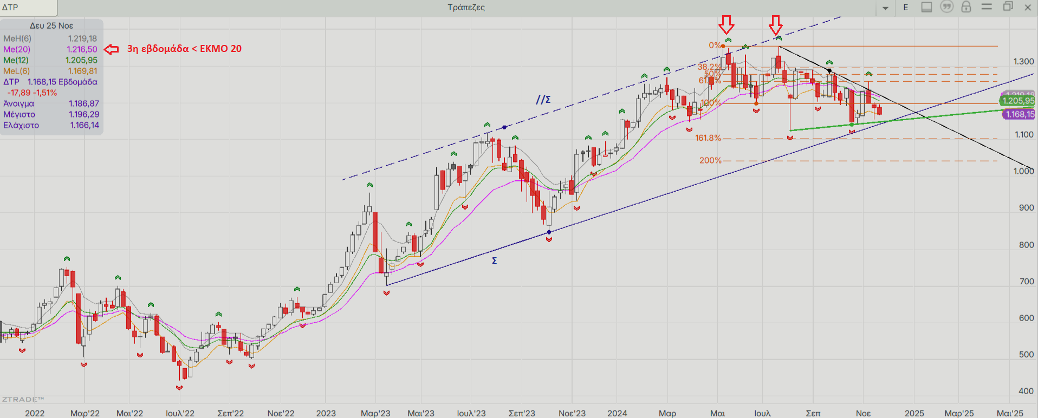Expand the Τράπεζες title dropdown arrow

click(885, 8)
